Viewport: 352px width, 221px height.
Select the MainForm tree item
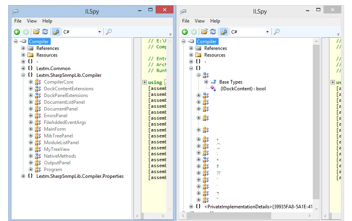55,129
